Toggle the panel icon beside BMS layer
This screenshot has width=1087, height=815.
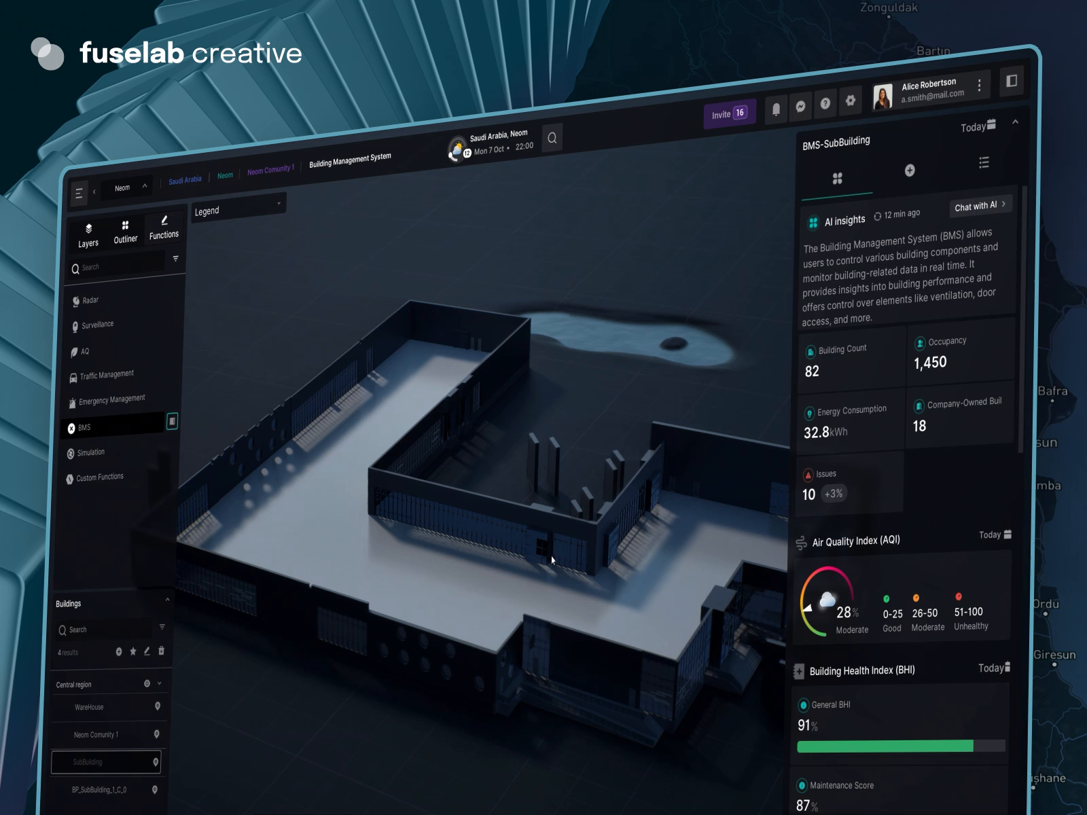coord(173,422)
